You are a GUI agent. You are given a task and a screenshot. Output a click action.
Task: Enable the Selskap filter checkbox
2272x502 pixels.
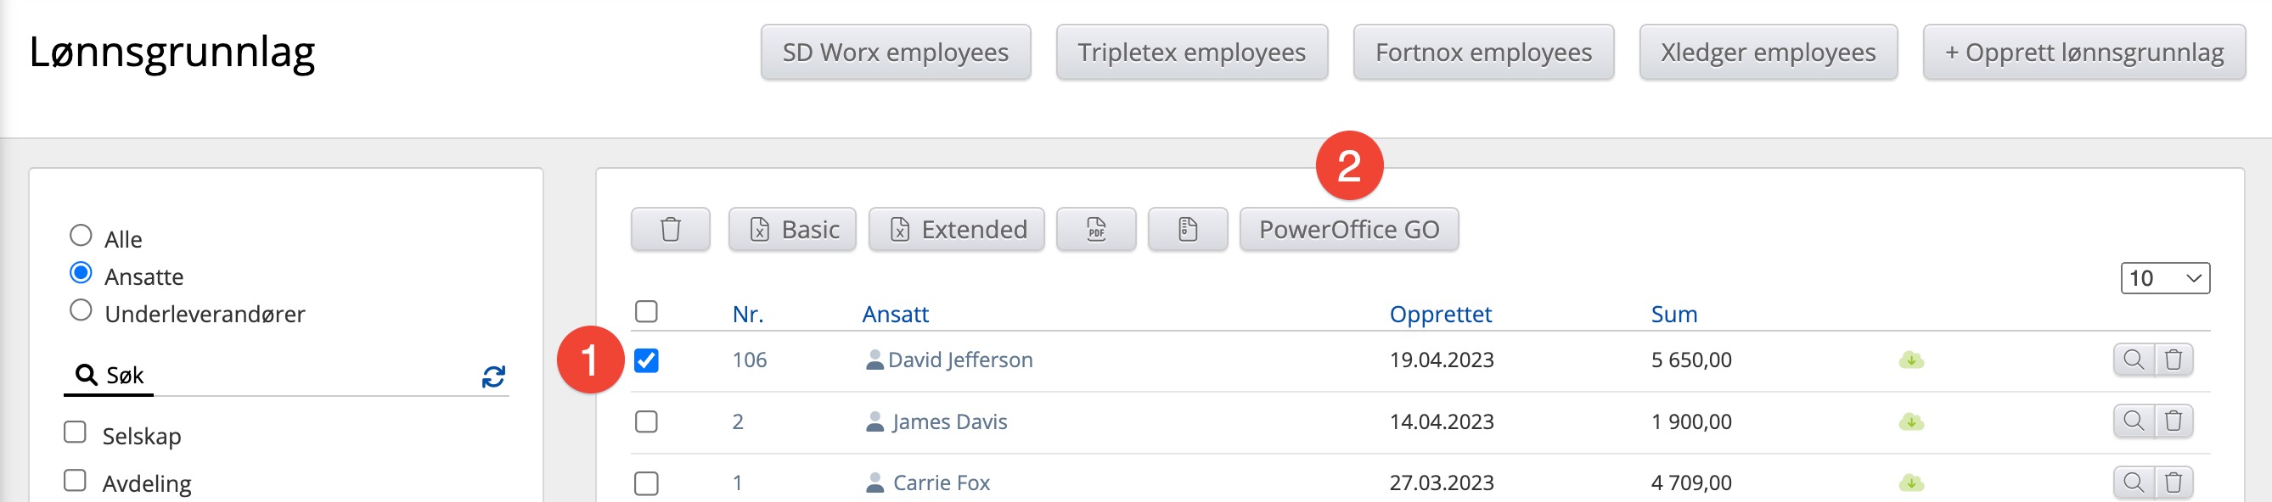coord(76,432)
